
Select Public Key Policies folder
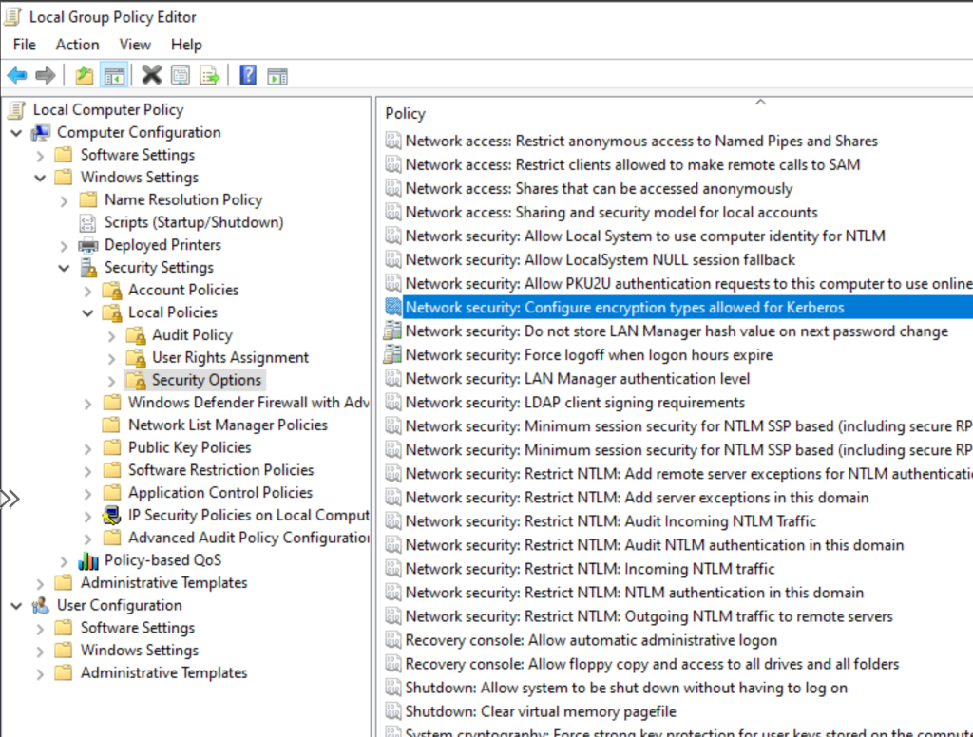click(x=189, y=447)
